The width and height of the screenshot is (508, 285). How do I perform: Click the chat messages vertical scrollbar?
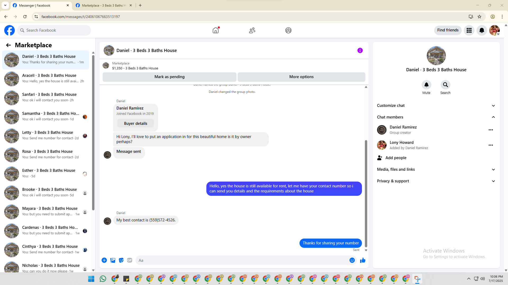coord(366,194)
